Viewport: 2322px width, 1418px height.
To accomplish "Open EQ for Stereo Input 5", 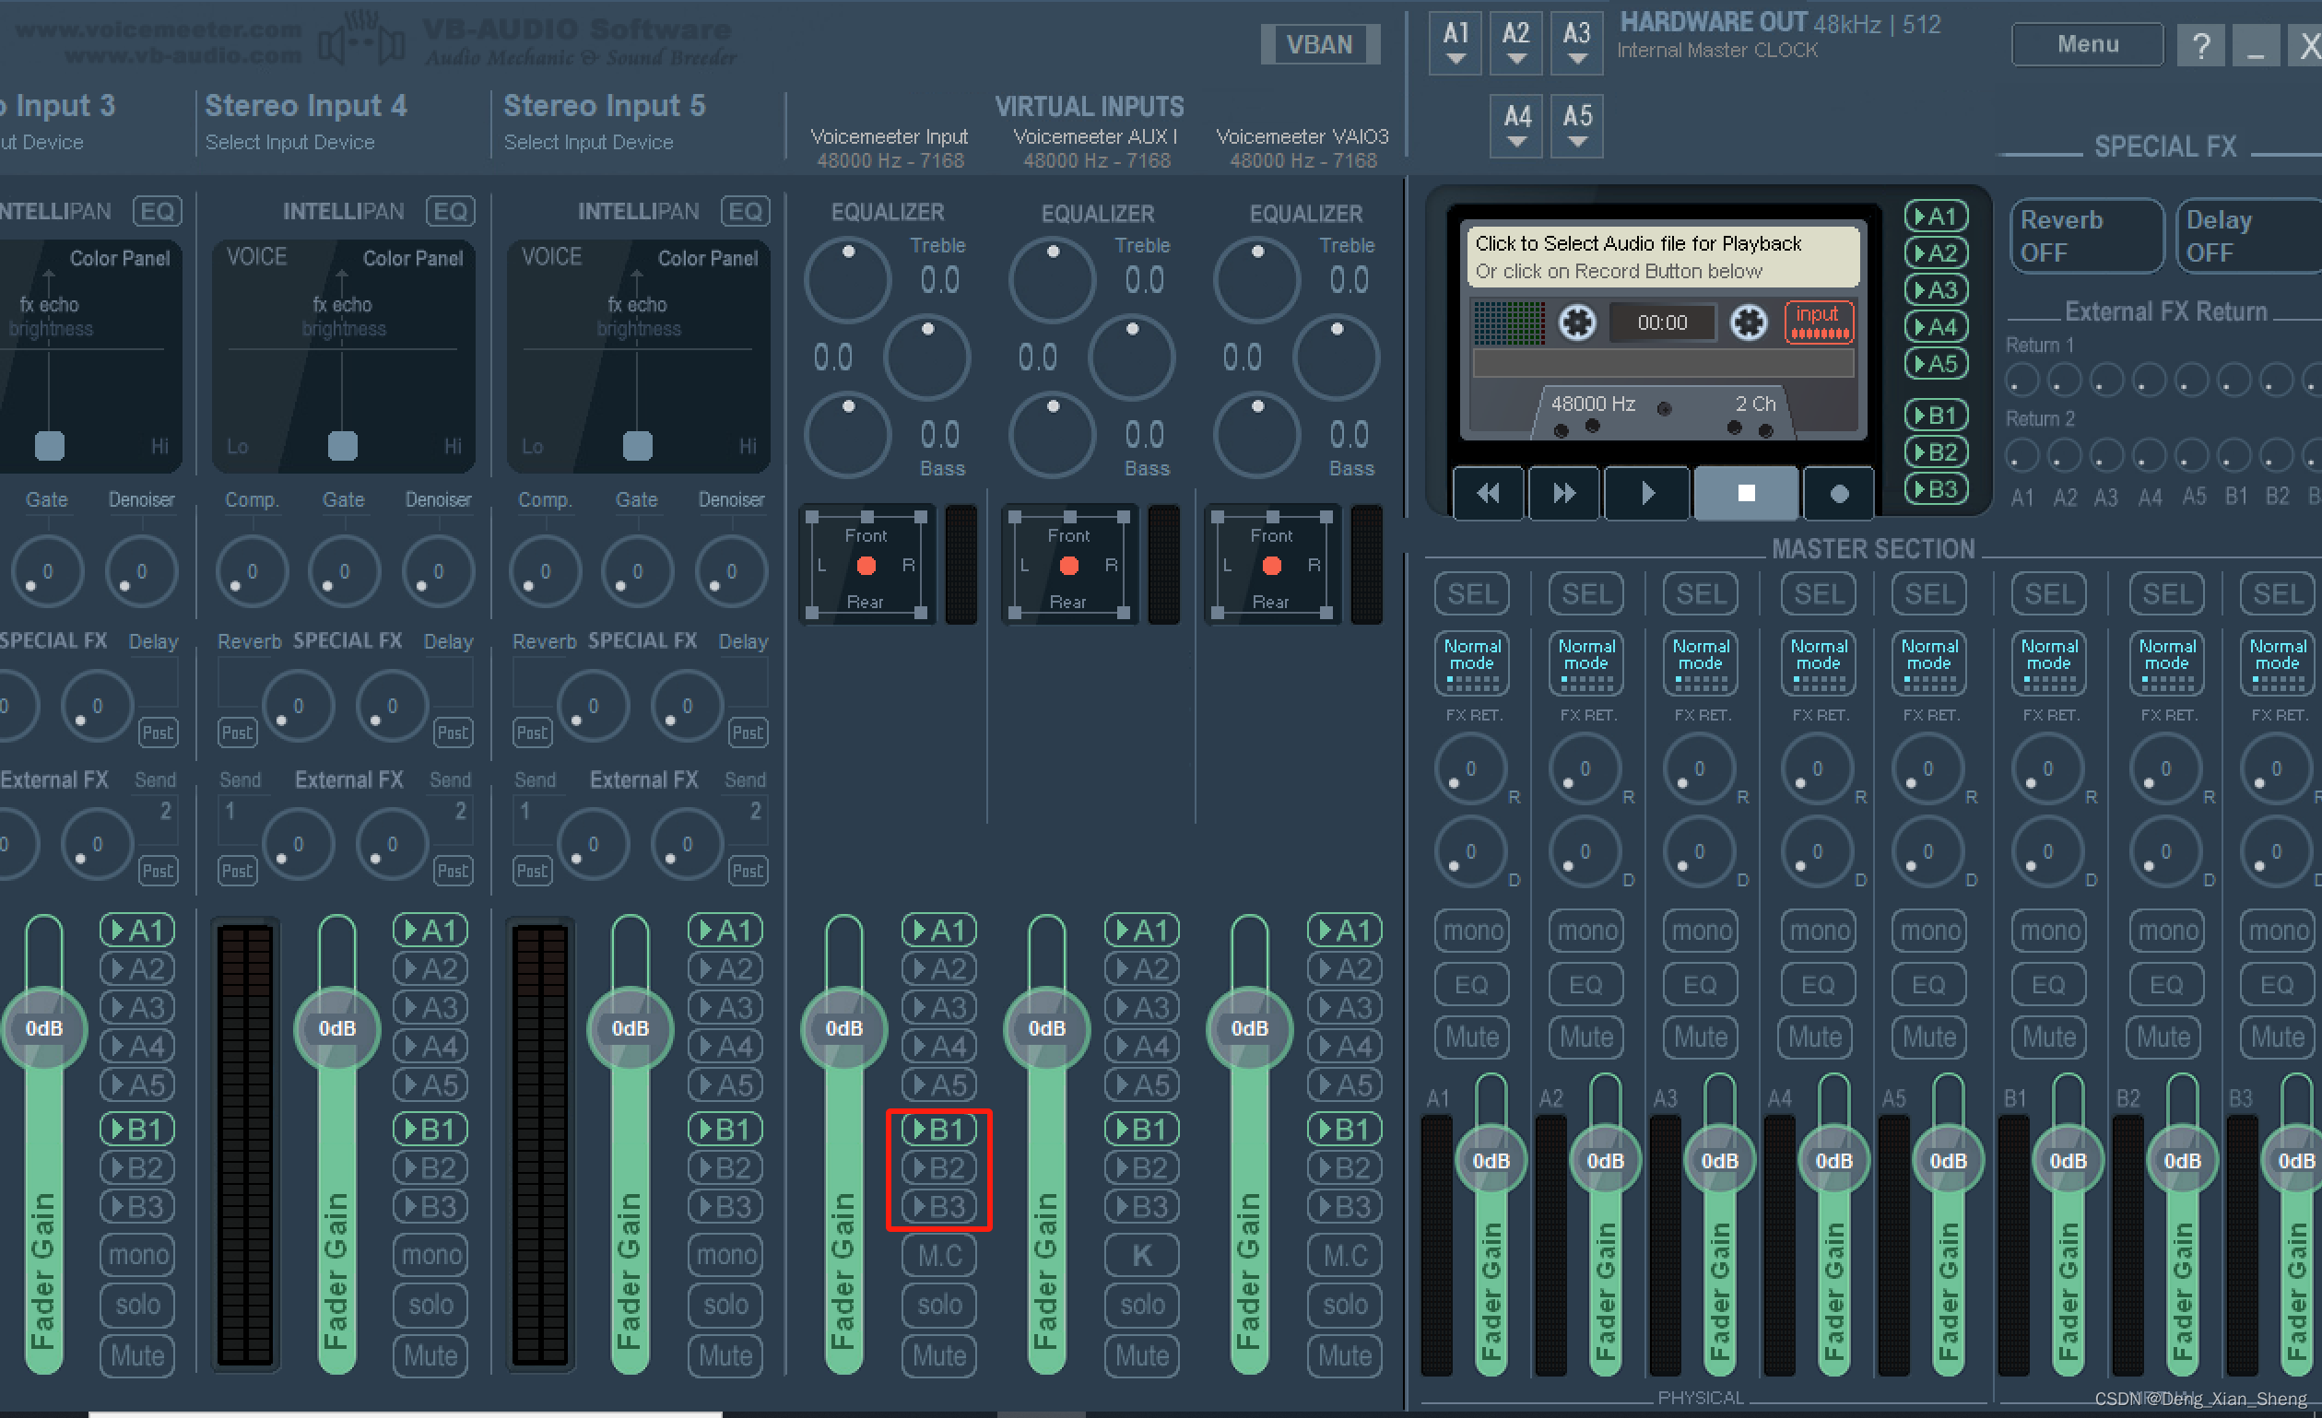I will (x=745, y=211).
